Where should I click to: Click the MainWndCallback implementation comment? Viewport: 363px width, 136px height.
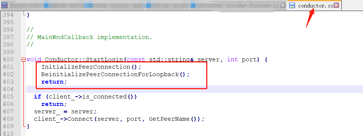tap(95, 37)
